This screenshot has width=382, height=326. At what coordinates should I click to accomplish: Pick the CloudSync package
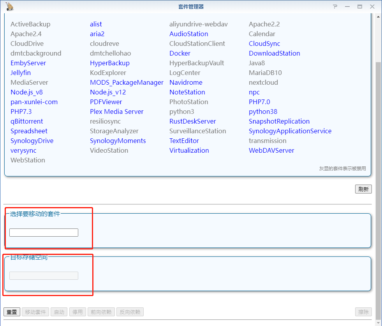264,44
